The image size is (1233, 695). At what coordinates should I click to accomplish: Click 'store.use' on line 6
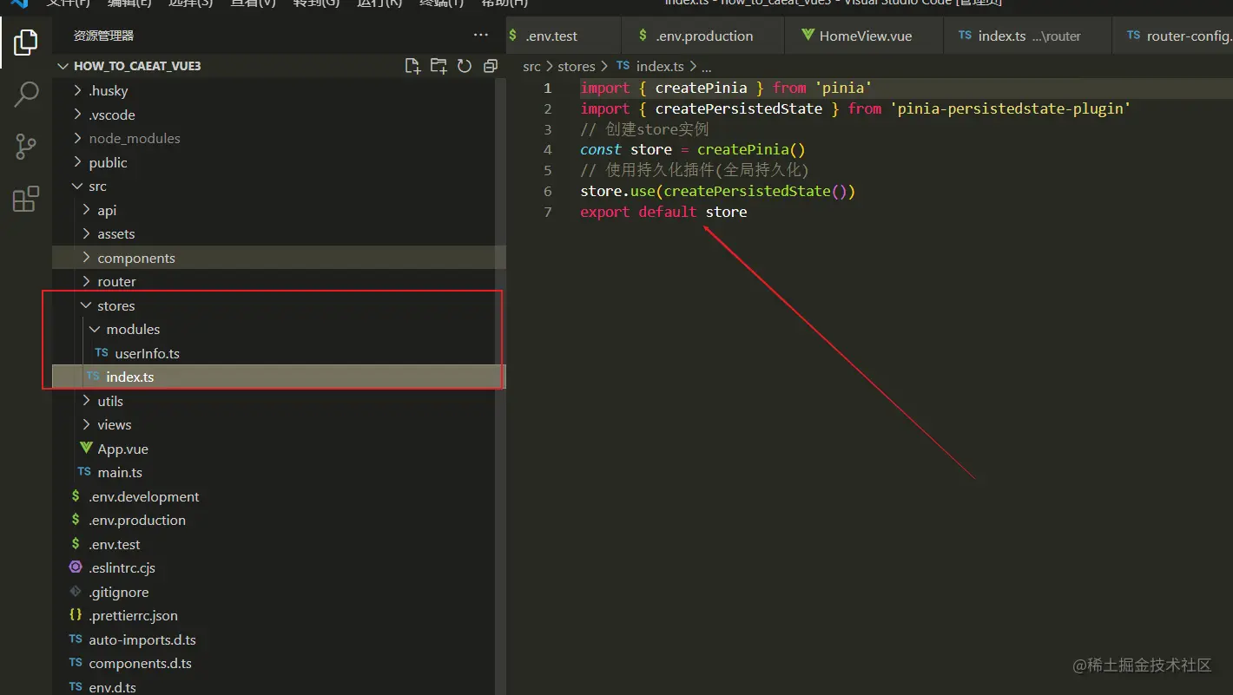(617, 191)
